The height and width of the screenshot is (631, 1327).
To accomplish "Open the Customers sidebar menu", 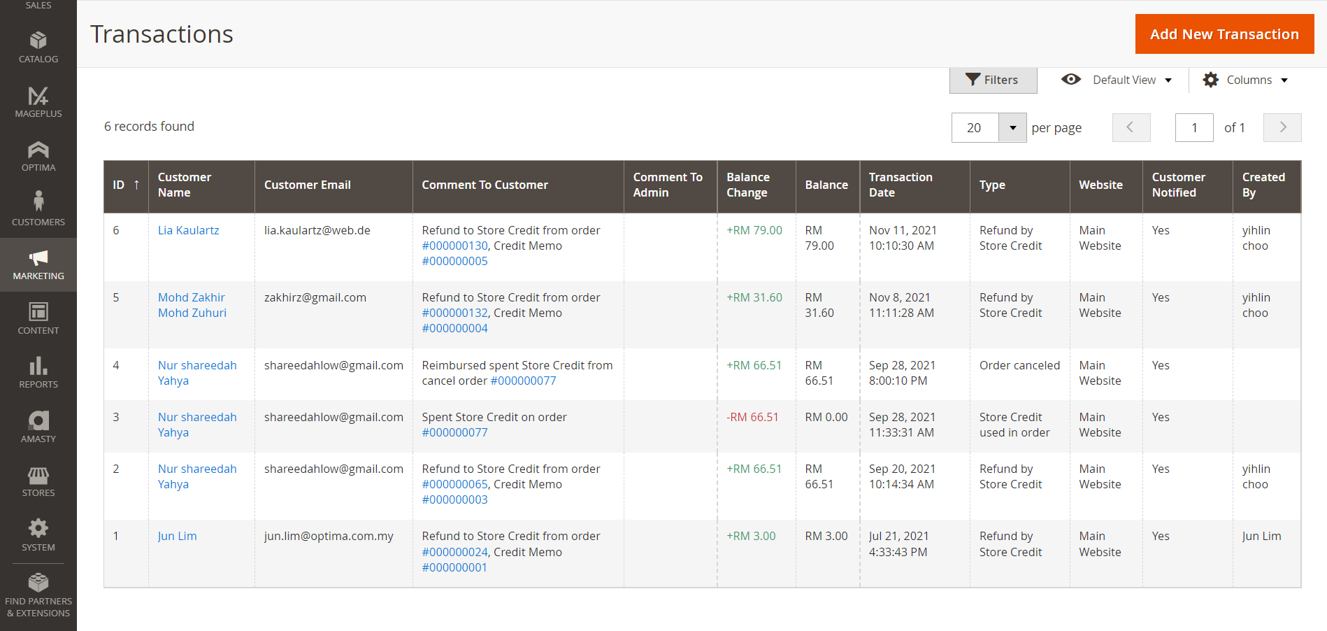I will (38, 210).
